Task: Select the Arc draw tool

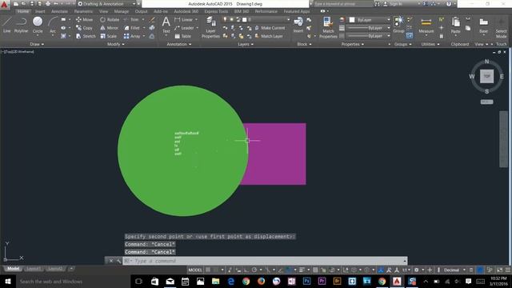Action: (x=53, y=25)
